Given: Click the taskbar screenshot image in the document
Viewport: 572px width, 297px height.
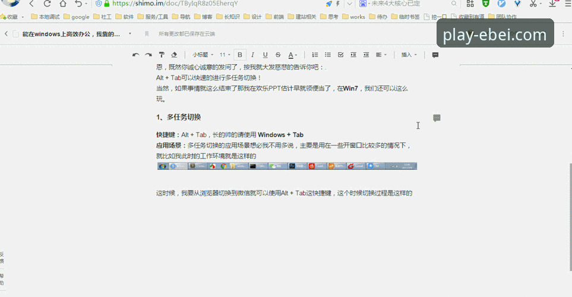Looking at the screenshot, I should click(x=287, y=166).
